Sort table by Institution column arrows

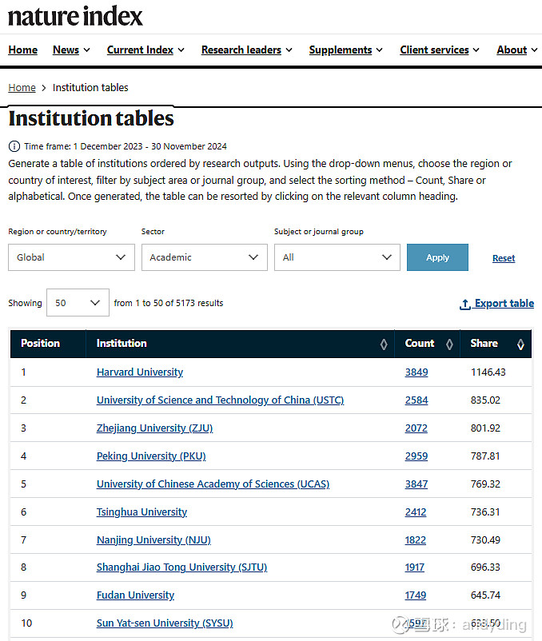(x=384, y=344)
